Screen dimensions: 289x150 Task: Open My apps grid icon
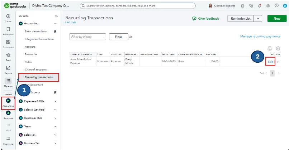[x=8, y=81]
